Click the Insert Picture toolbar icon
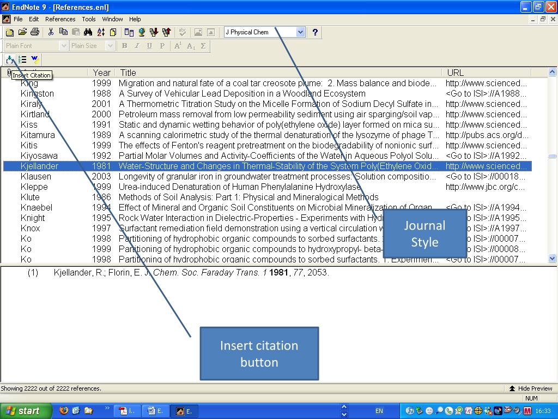 [x=198, y=32]
